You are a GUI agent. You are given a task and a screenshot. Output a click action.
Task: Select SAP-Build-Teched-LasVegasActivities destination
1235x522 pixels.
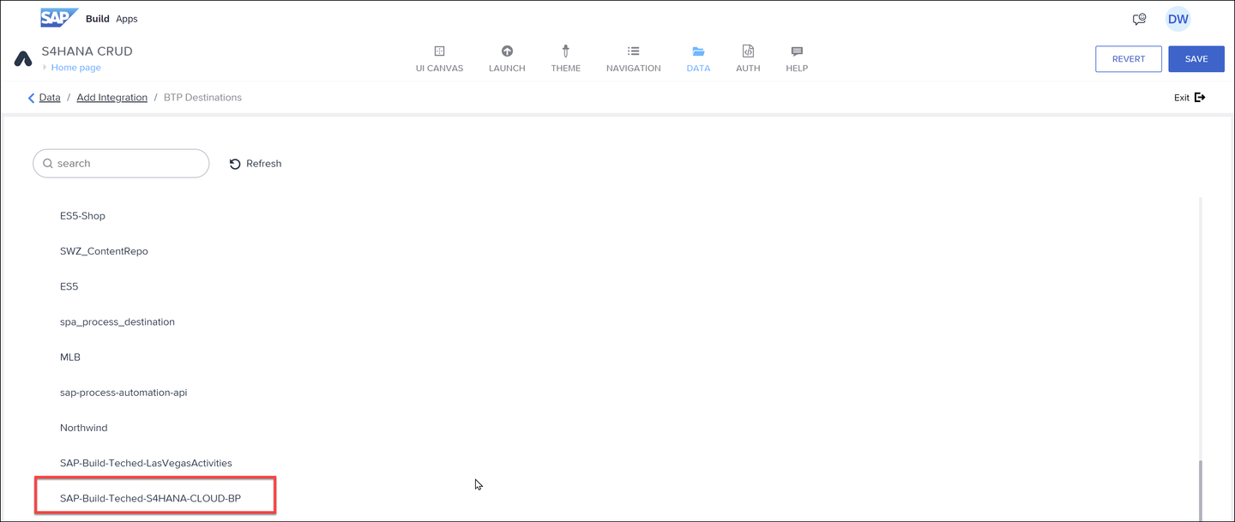pyautogui.click(x=146, y=463)
